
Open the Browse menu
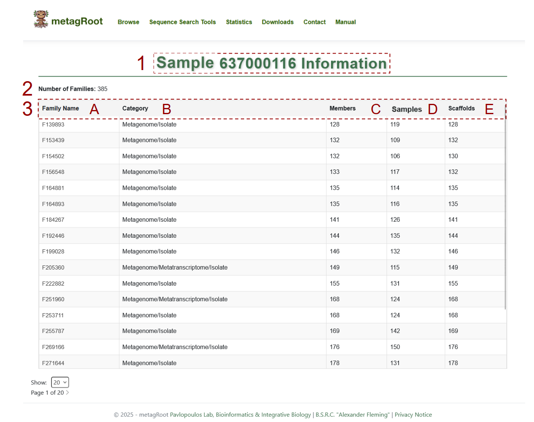click(x=128, y=22)
